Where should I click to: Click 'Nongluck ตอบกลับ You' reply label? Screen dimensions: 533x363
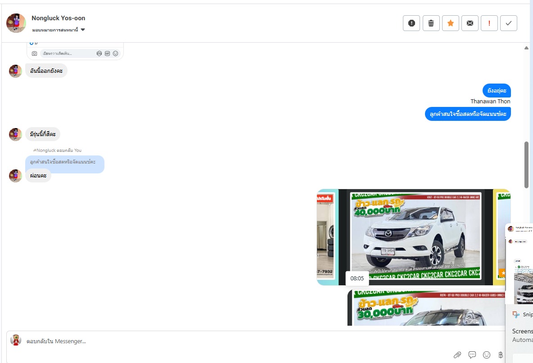[x=57, y=151]
